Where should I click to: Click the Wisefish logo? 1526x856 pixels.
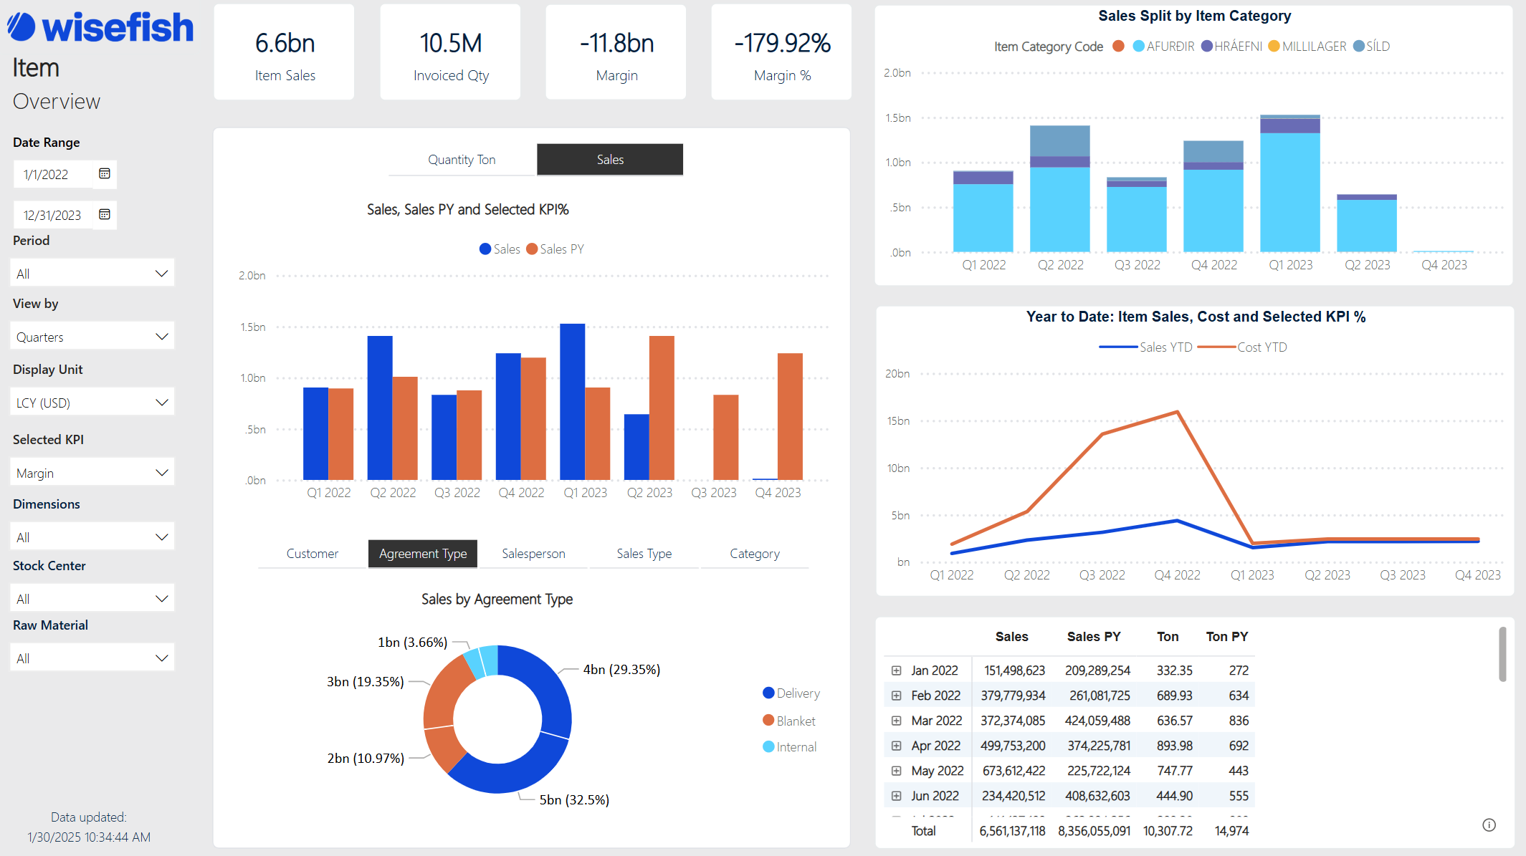coord(101,27)
